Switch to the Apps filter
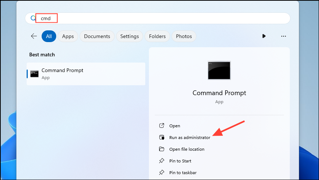319x180 pixels. [68, 36]
